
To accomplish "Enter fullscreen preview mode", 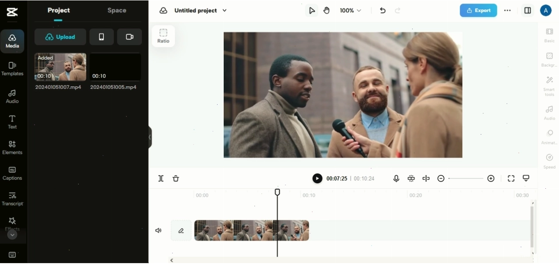I will (x=511, y=178).
